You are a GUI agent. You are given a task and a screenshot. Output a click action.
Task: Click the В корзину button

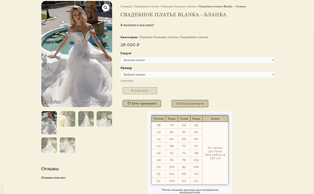(140, 91)
